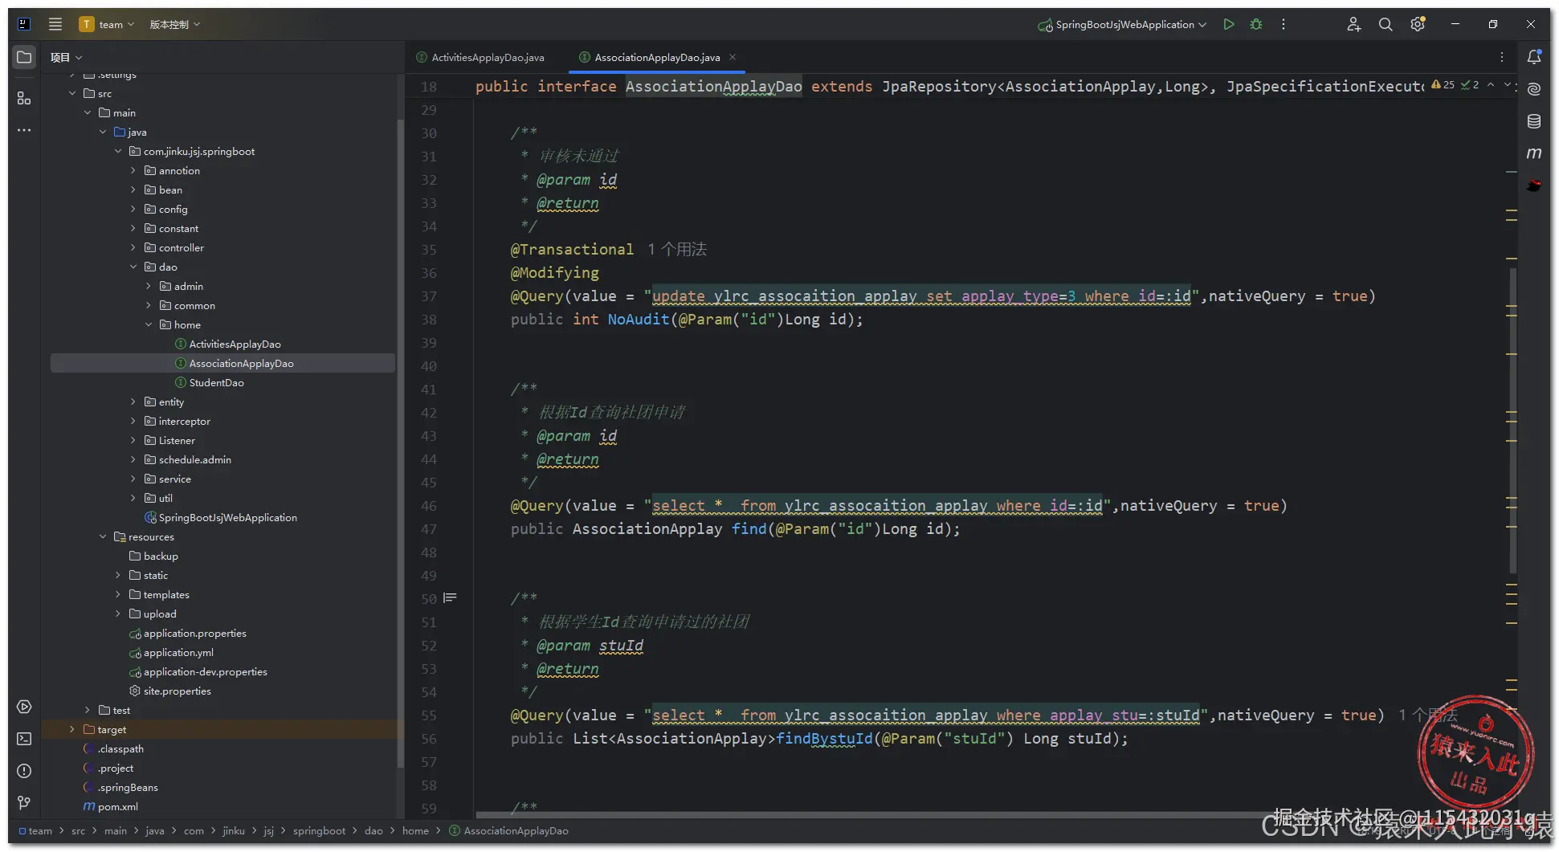The image size is (1559, 852).
Task: Select the AssociationApplayDao.java tab
Action: pos(657,57)
